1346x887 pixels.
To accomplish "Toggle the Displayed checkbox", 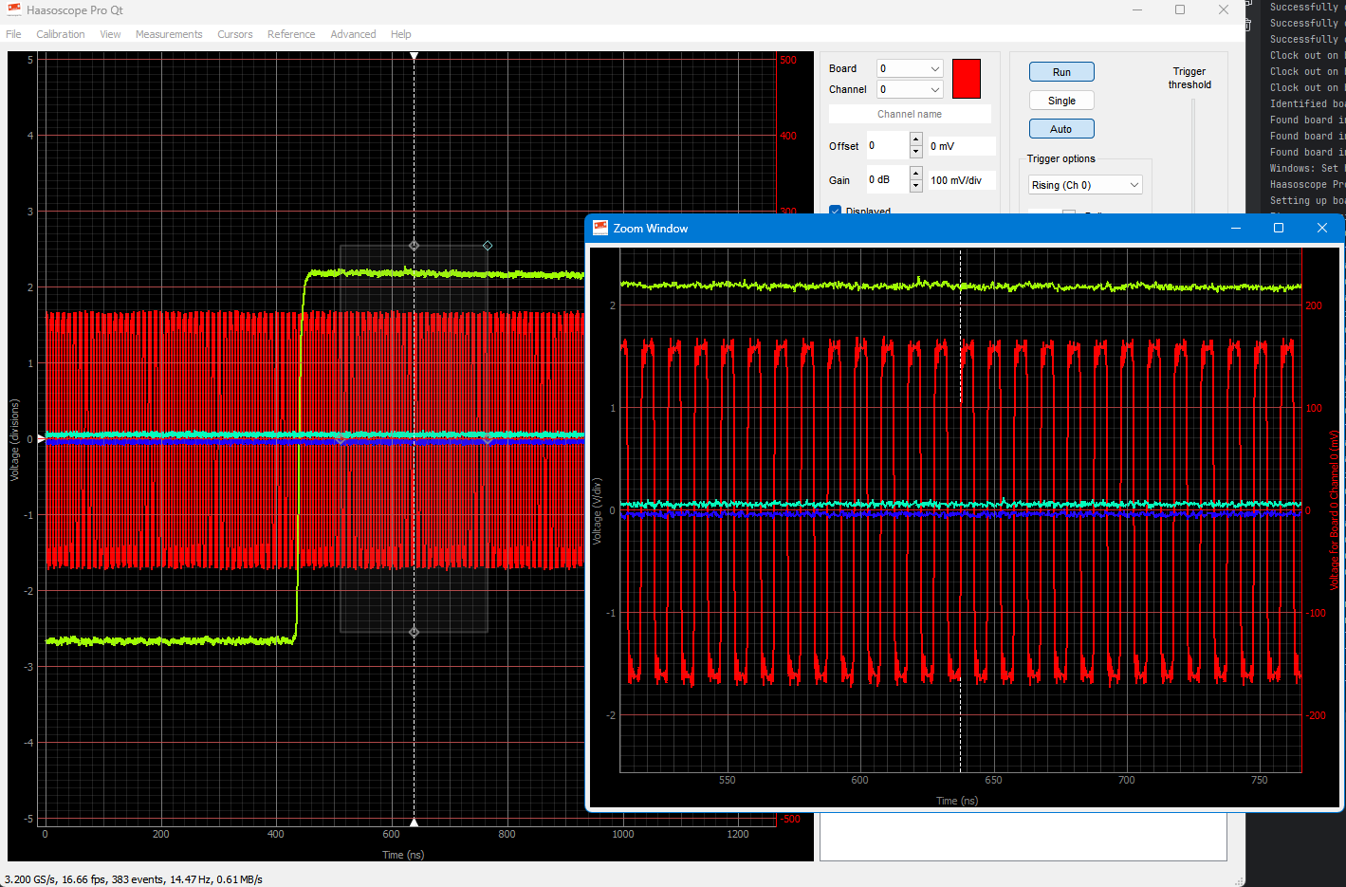I will click(x=836, y=212).
